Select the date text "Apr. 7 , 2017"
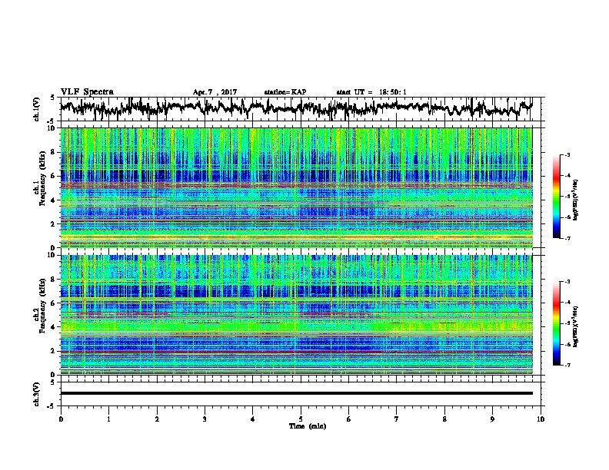The height and width of the screenshot is (470, 609). pyautogui.click(x=215, y=92)
